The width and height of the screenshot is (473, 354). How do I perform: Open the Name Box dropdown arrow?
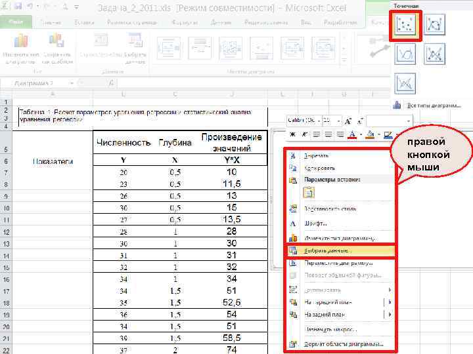(x=71, y=83)
